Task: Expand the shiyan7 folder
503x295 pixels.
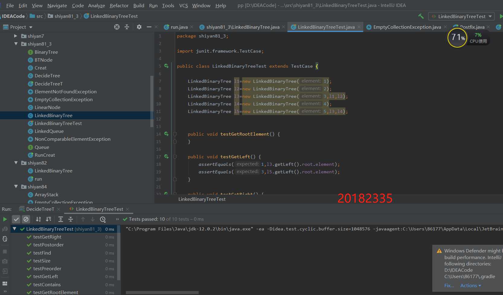Action: (x=16, y=36)
